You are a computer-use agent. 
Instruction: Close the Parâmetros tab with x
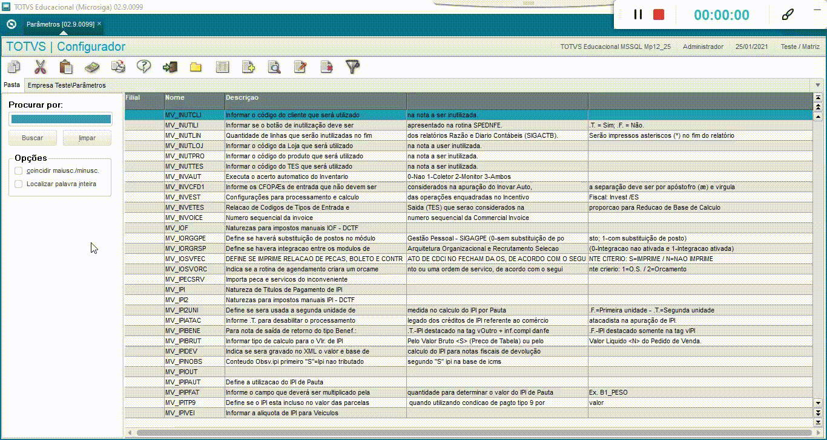[x=99, y=24]
